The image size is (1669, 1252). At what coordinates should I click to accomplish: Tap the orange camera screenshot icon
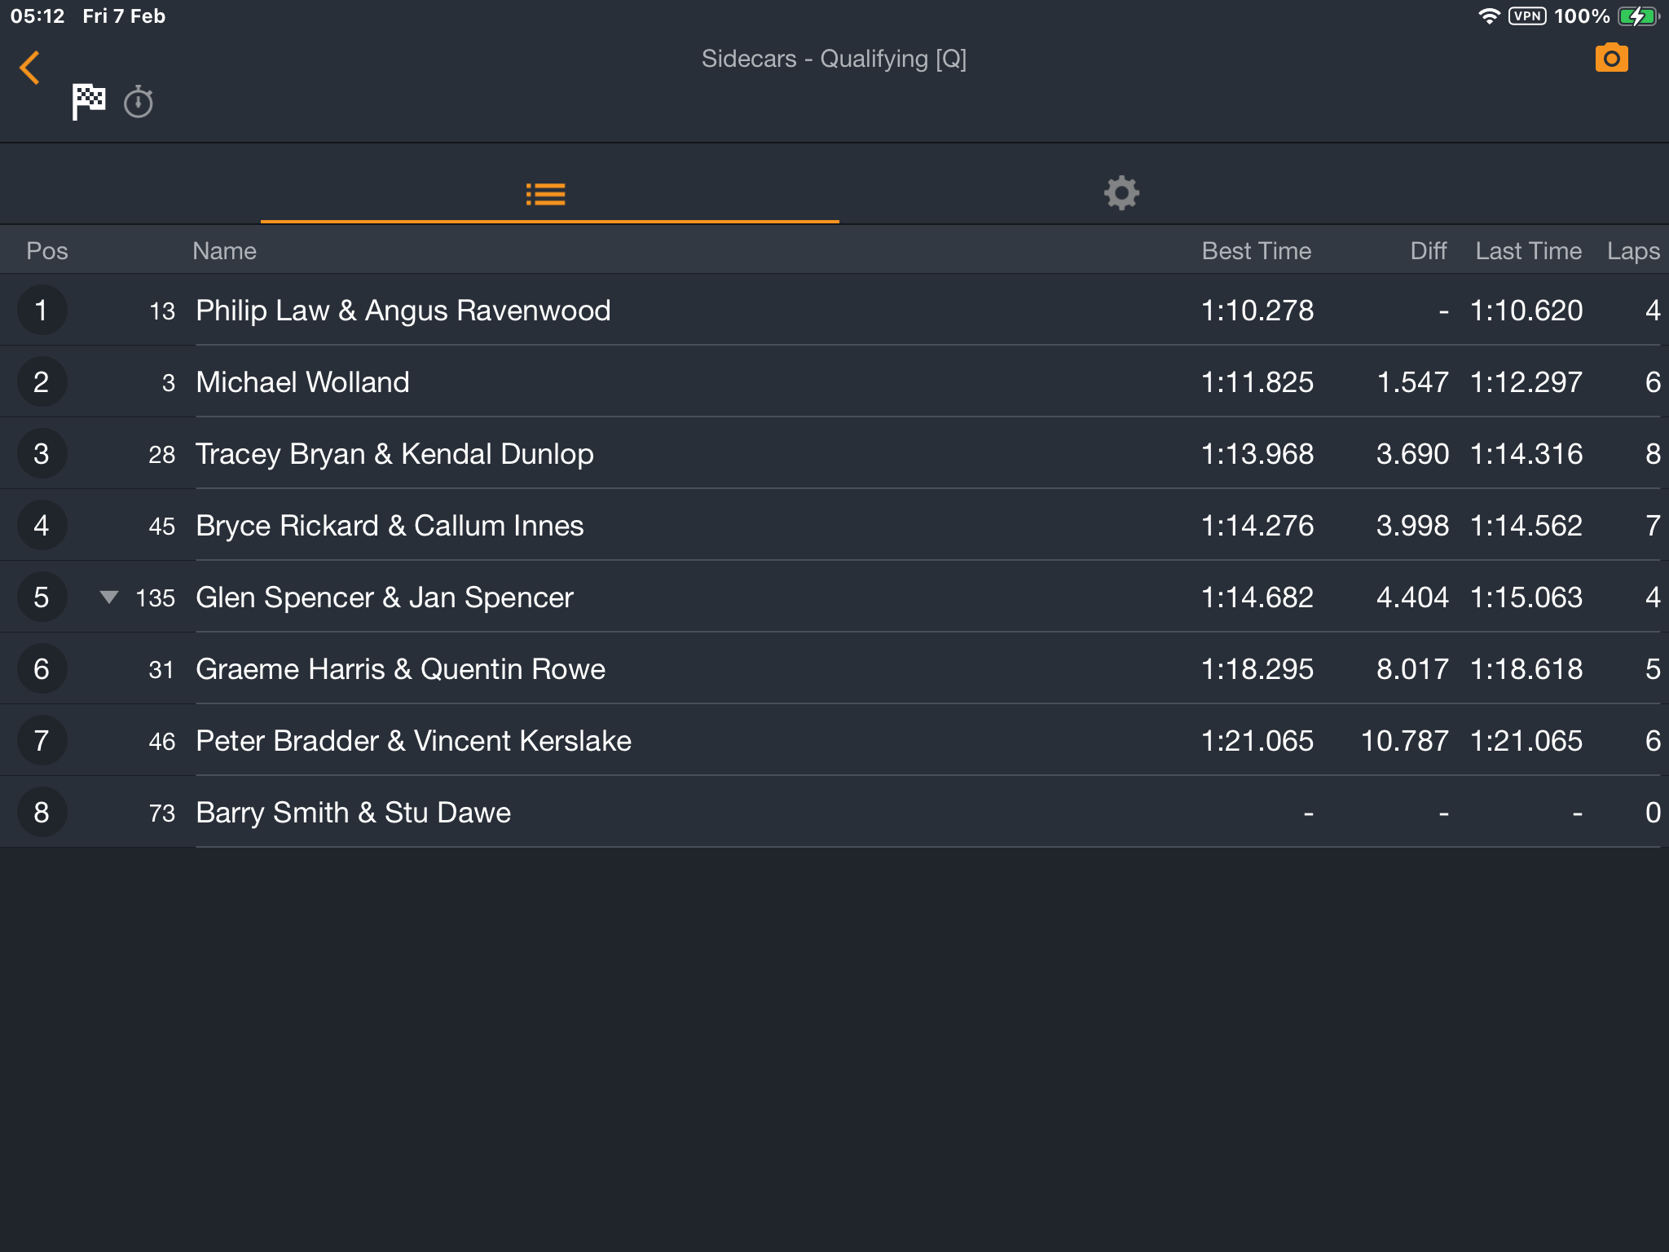click(1611, 58)
